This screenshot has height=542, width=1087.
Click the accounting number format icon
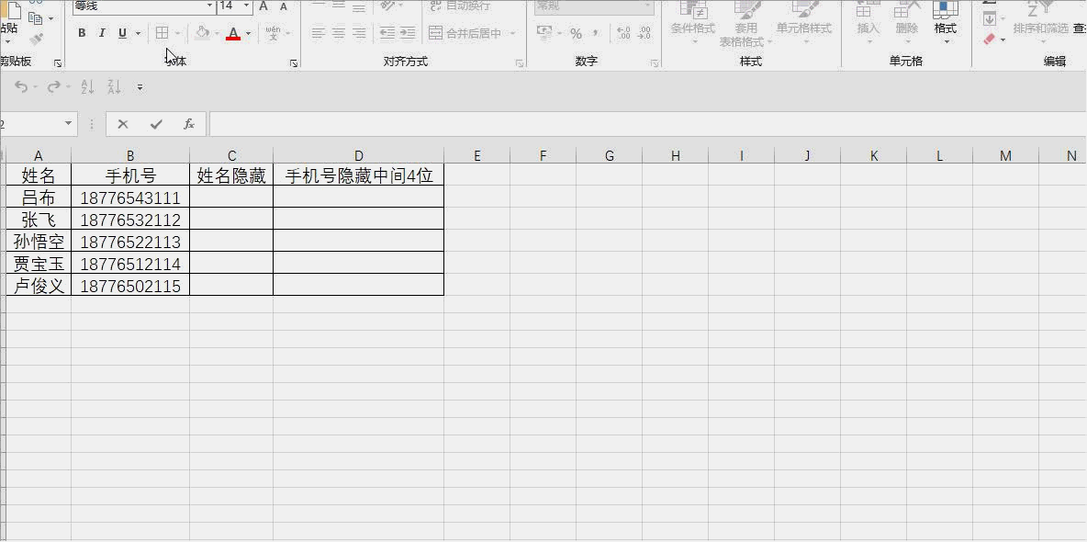(x=545, y=33)
